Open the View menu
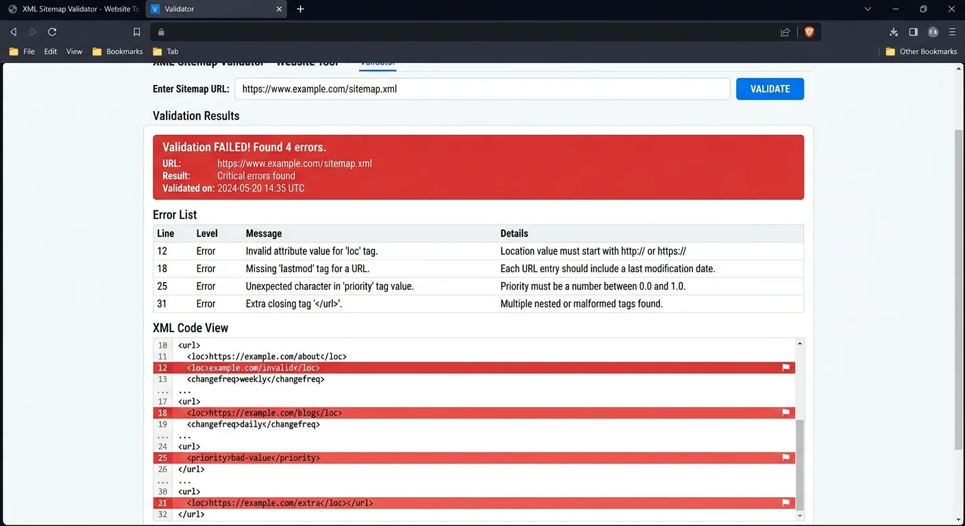The image size is (965, 526). coord(74,51)
